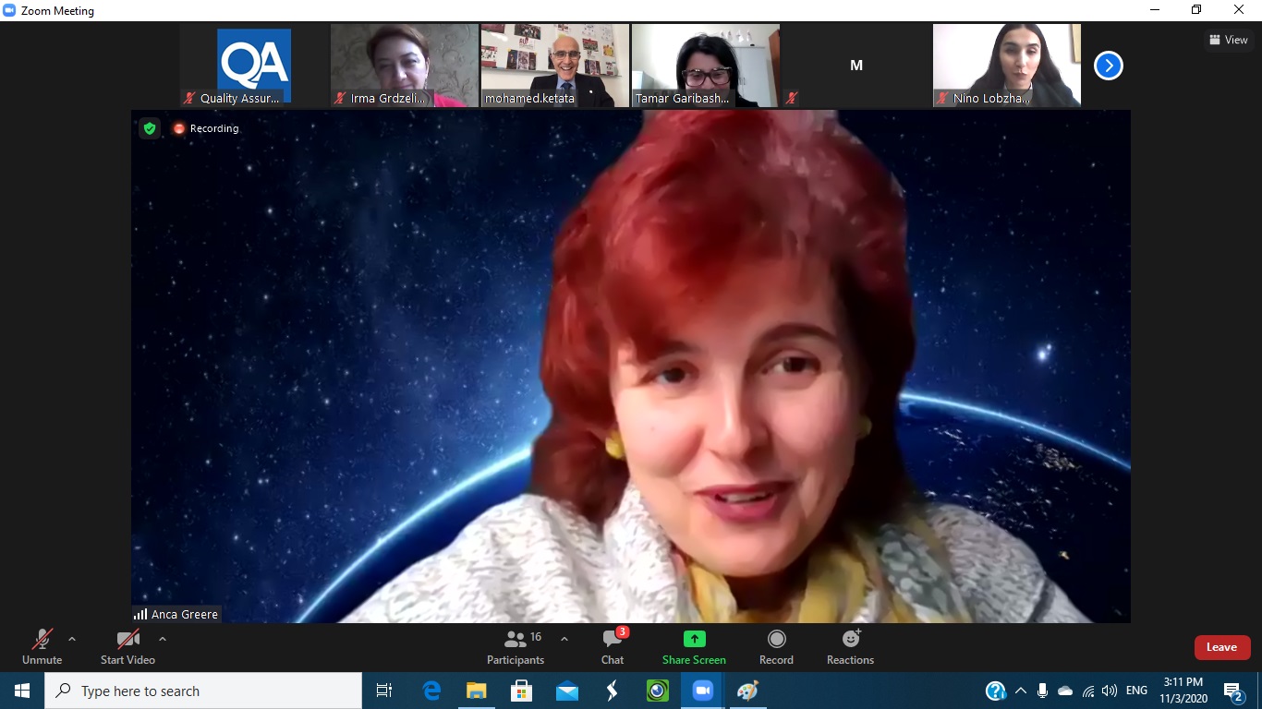Select Tamar Garibash video thumbnail

(706, 66)
